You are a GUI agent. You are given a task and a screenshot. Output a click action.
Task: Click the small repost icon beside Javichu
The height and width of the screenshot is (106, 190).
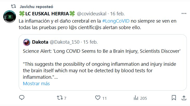coord(14,6)
